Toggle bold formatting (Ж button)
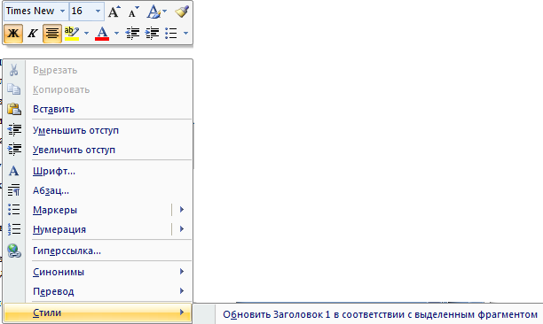The height and width of the screenshot is (324, 543). (13, 33)
